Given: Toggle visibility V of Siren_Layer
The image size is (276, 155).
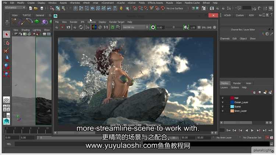Looking at the screenshot, I should 223,111.
